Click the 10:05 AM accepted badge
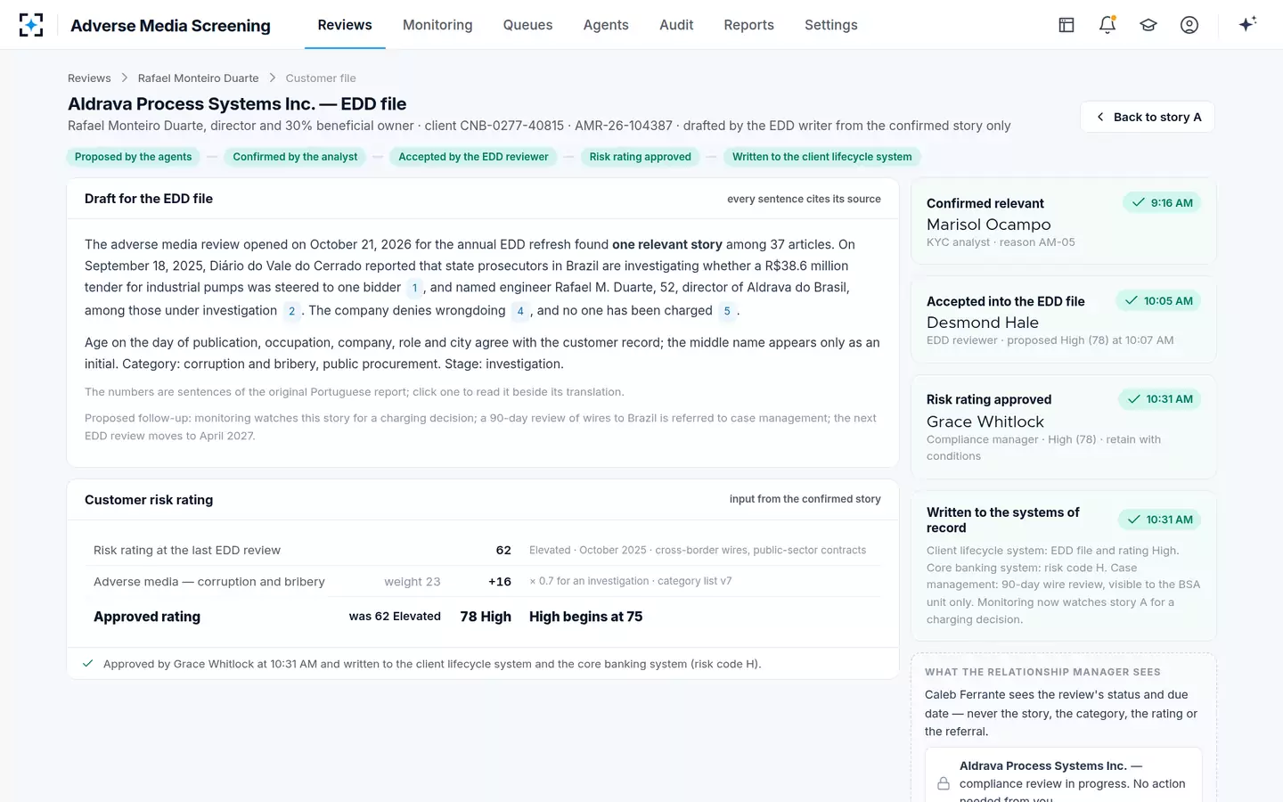This screenshot has height=802, width=1283. pos(1159,301)
